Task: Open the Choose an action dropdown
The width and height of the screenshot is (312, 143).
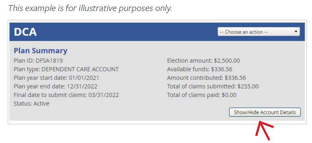Action: pyautogui.click(x=258, y=32)
